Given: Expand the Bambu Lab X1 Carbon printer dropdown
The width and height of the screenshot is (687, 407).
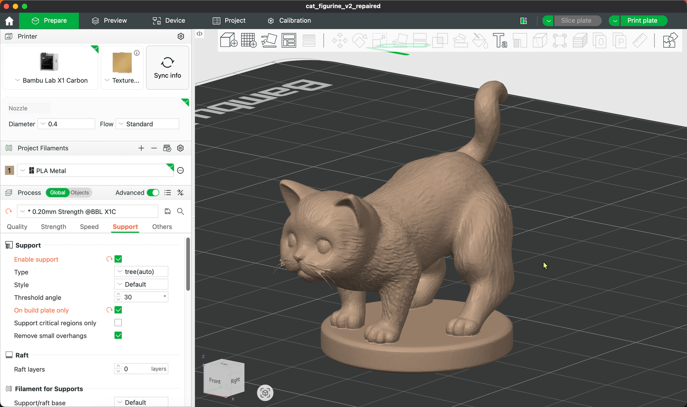Looking at the screenshot, I should point(16,80).
